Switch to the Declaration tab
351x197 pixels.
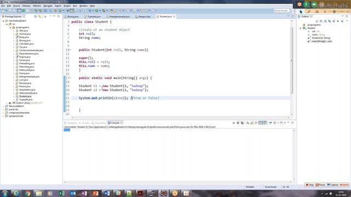click(99, 123)
